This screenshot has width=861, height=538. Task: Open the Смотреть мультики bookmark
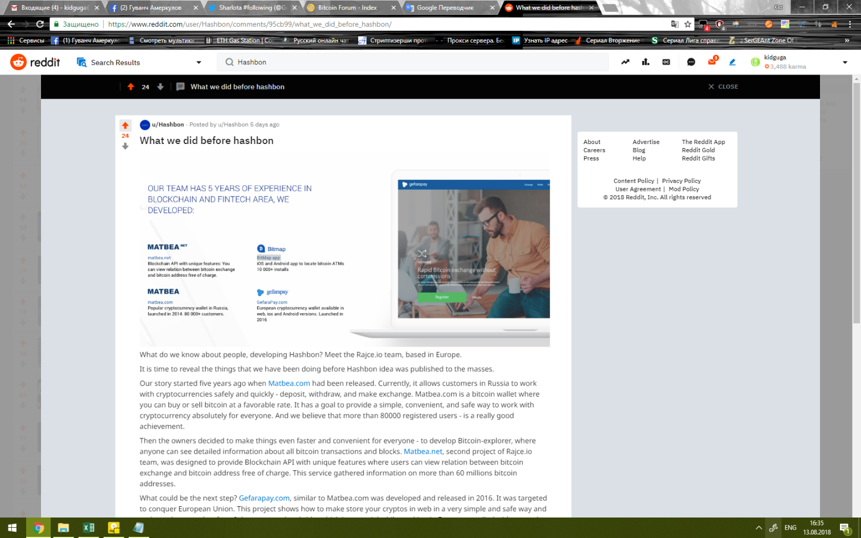162,40
